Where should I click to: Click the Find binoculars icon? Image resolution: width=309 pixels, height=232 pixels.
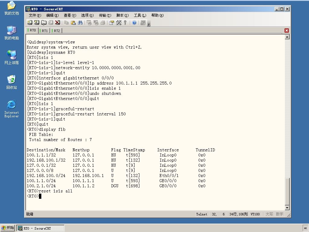[80, 23]
